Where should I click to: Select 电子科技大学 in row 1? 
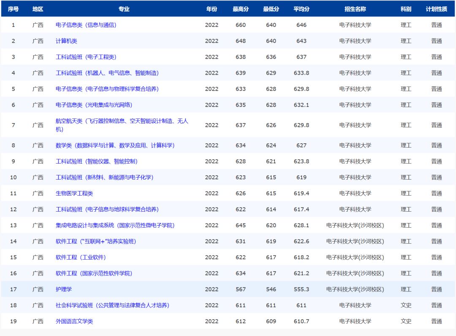pyautogui.click(x=355, y=25)
